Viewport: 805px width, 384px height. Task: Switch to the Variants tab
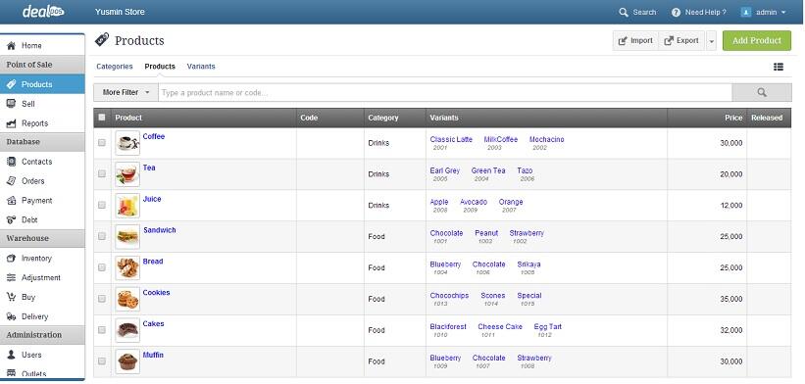[201, 67]
